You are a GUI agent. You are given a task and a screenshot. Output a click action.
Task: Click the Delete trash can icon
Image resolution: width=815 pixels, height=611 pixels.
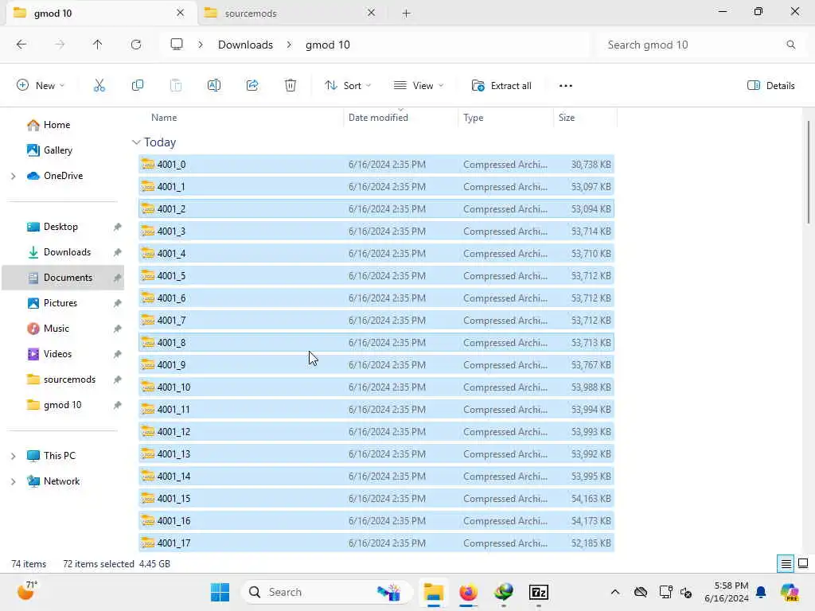coord(291,86)
